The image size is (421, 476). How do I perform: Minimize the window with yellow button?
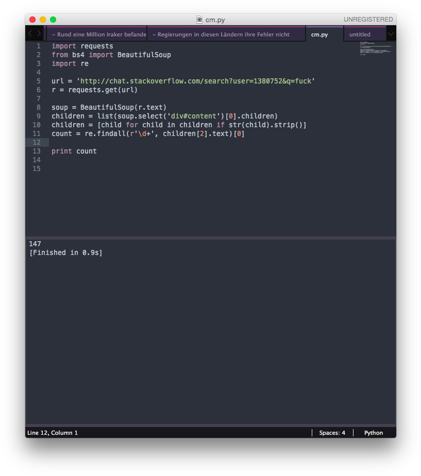click(43, 20)
